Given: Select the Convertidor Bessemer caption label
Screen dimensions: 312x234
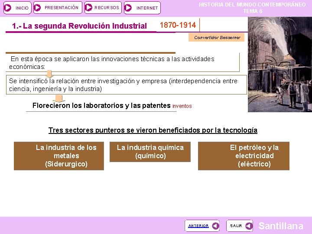Looking at the screenshot, I should click(x=217, y=37).
